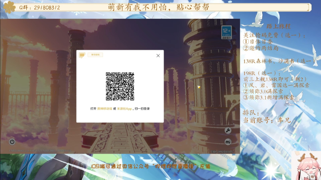
Task: Click the pink-haired character avatar
Action: coord(306,167)
